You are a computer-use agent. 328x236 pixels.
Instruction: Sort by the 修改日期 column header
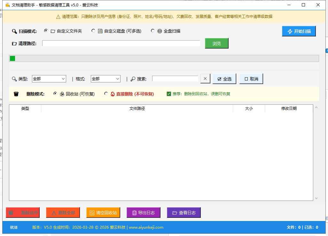[289, 109]
